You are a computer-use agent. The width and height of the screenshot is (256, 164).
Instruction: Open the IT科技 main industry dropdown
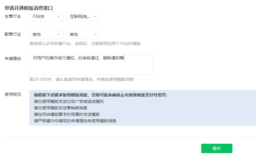pyautogui.click(x=46, y=16)
